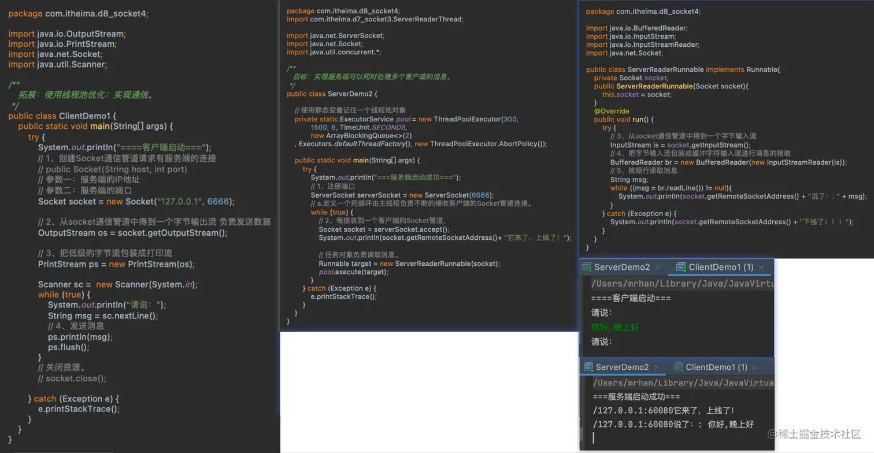The image size is (874, 453).
Task: Click the line Runnable target = new ServerReaderRunnable(socket);
Action: click(x=409, y=263)
